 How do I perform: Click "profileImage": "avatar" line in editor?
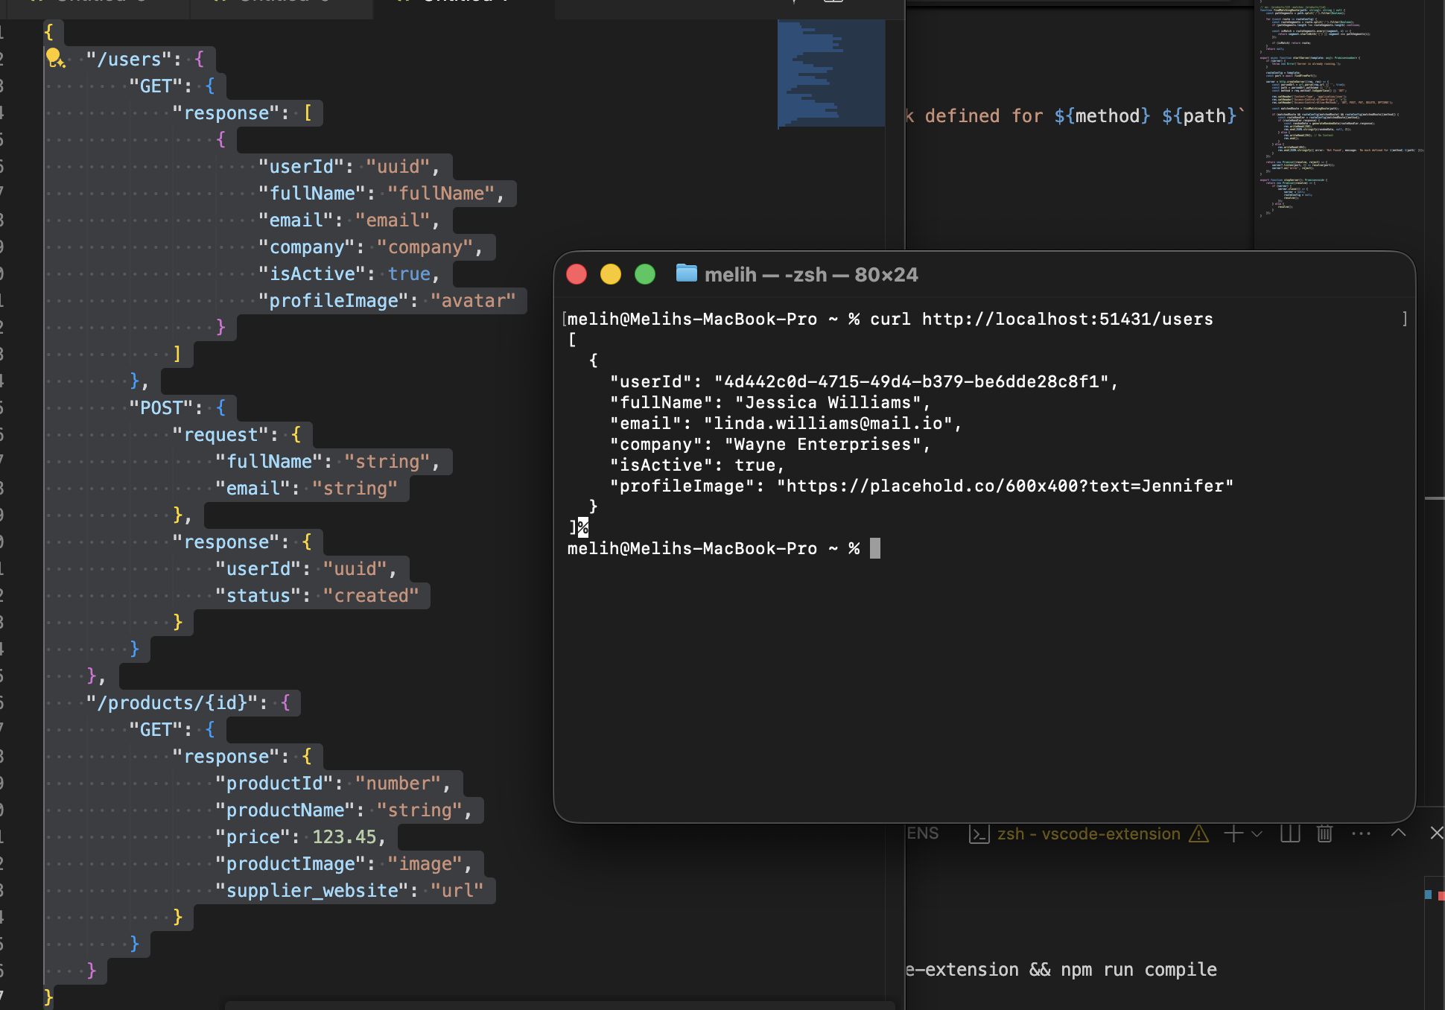[x=387, y=300]
